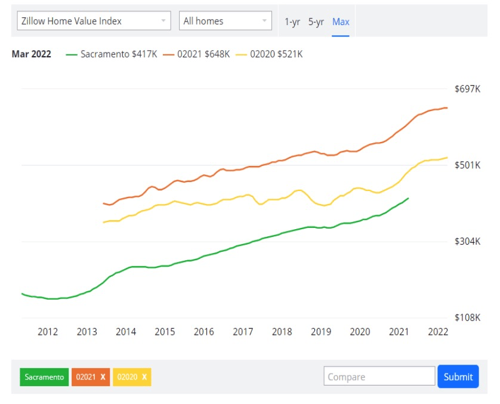Open the Zillow Home Value Index dropdown
The height and width of the screenshot is (404, 500).
[x=93, y=21]
